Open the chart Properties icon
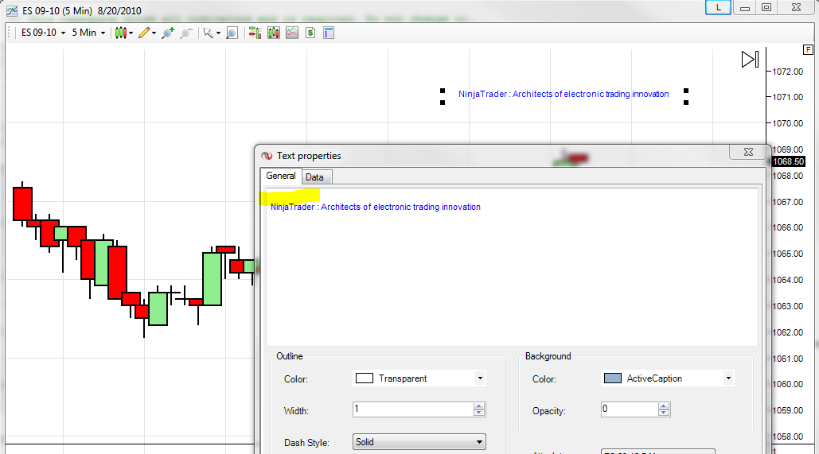819x454 pixels. pyautogui.click(x=329, y=33)
